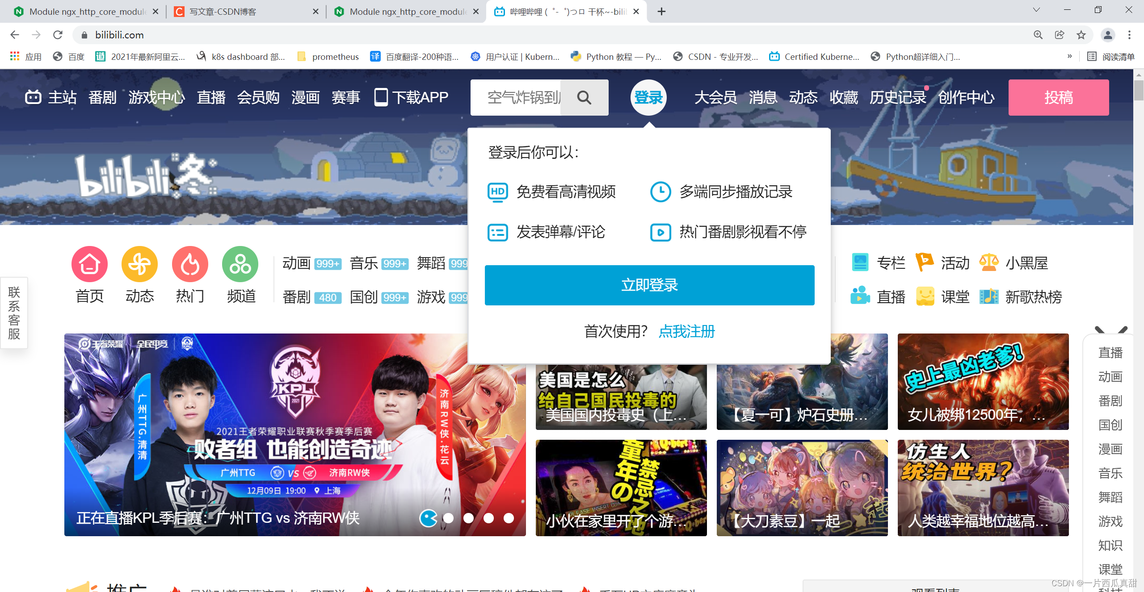Viewport: 1144px width, 592px height.
Task: Open 历史记录 in the header
Action: [x=898, y=97]
